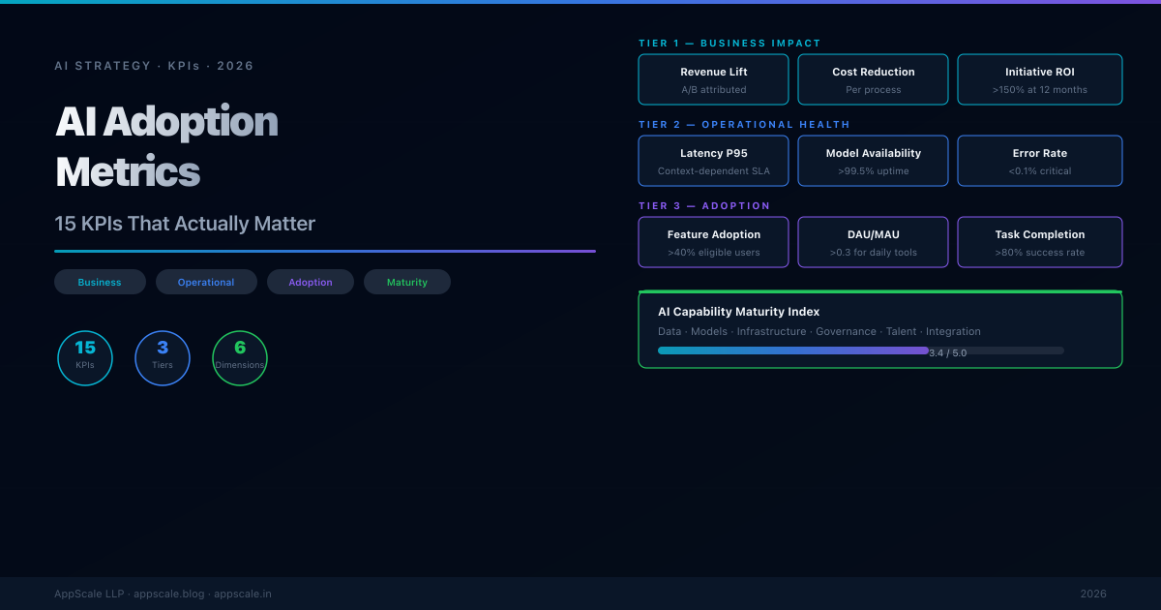
Task: Select the Business category pill
Action: (100, 282)
